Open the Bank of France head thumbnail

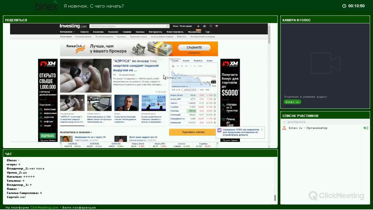(x=126, y=103)
